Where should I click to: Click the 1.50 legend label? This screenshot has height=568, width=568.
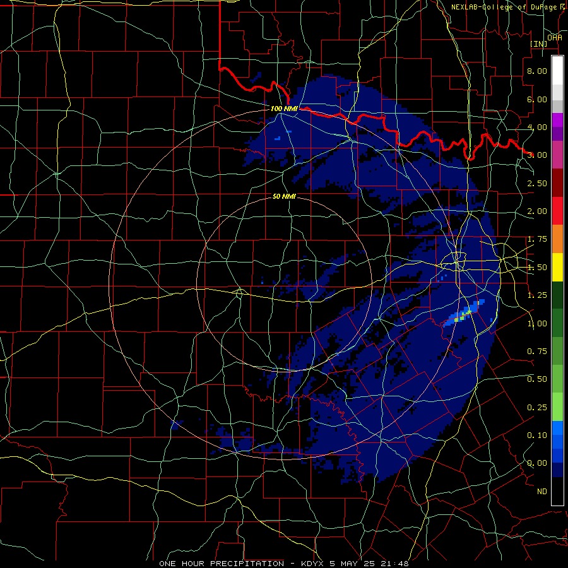tap(537, 268)
